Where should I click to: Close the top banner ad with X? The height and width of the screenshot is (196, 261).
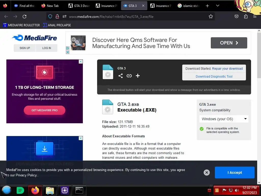click(x=67, y=52)
